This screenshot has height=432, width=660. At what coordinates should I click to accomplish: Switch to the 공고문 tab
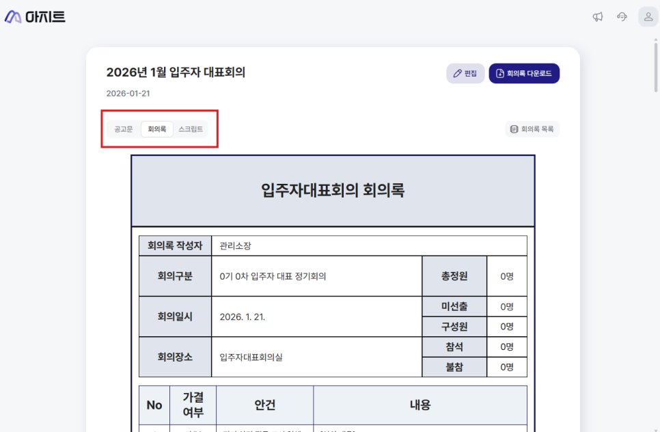coord(124,129)
